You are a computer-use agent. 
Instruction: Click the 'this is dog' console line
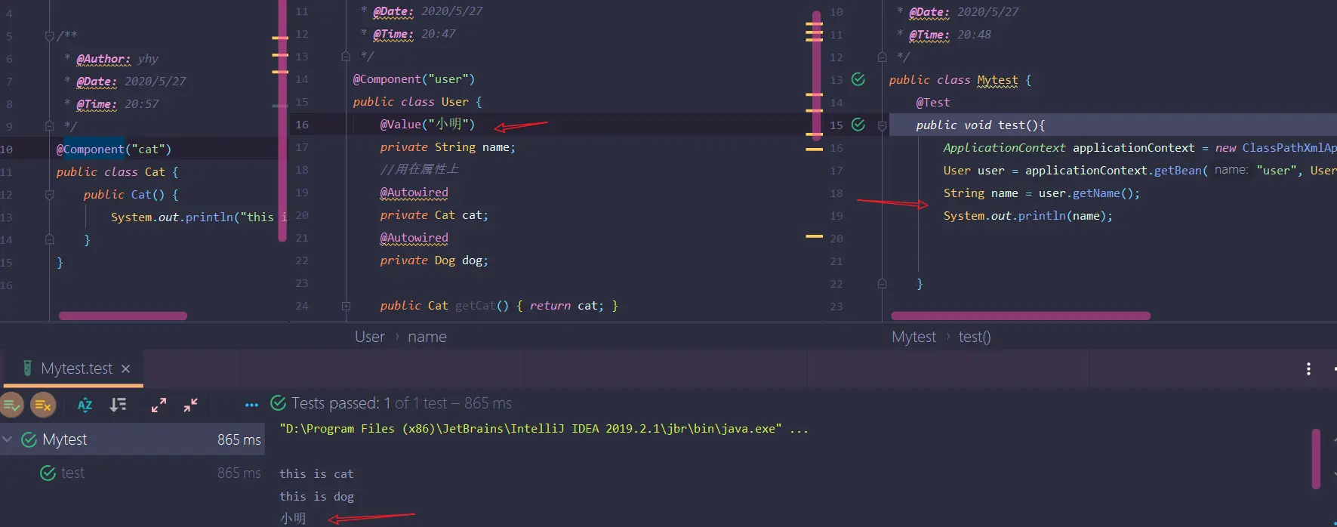316,497
